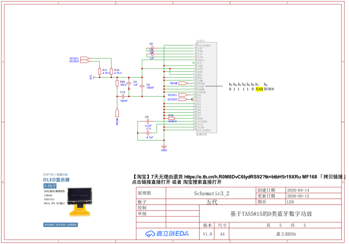Viewport: 349px width, 244px height.
Task: Select resistor R11 4.7kΩ symbol
Action: [x=100, y=72]
